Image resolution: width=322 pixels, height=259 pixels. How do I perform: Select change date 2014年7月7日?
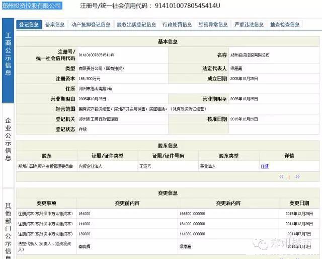[299, 234]
